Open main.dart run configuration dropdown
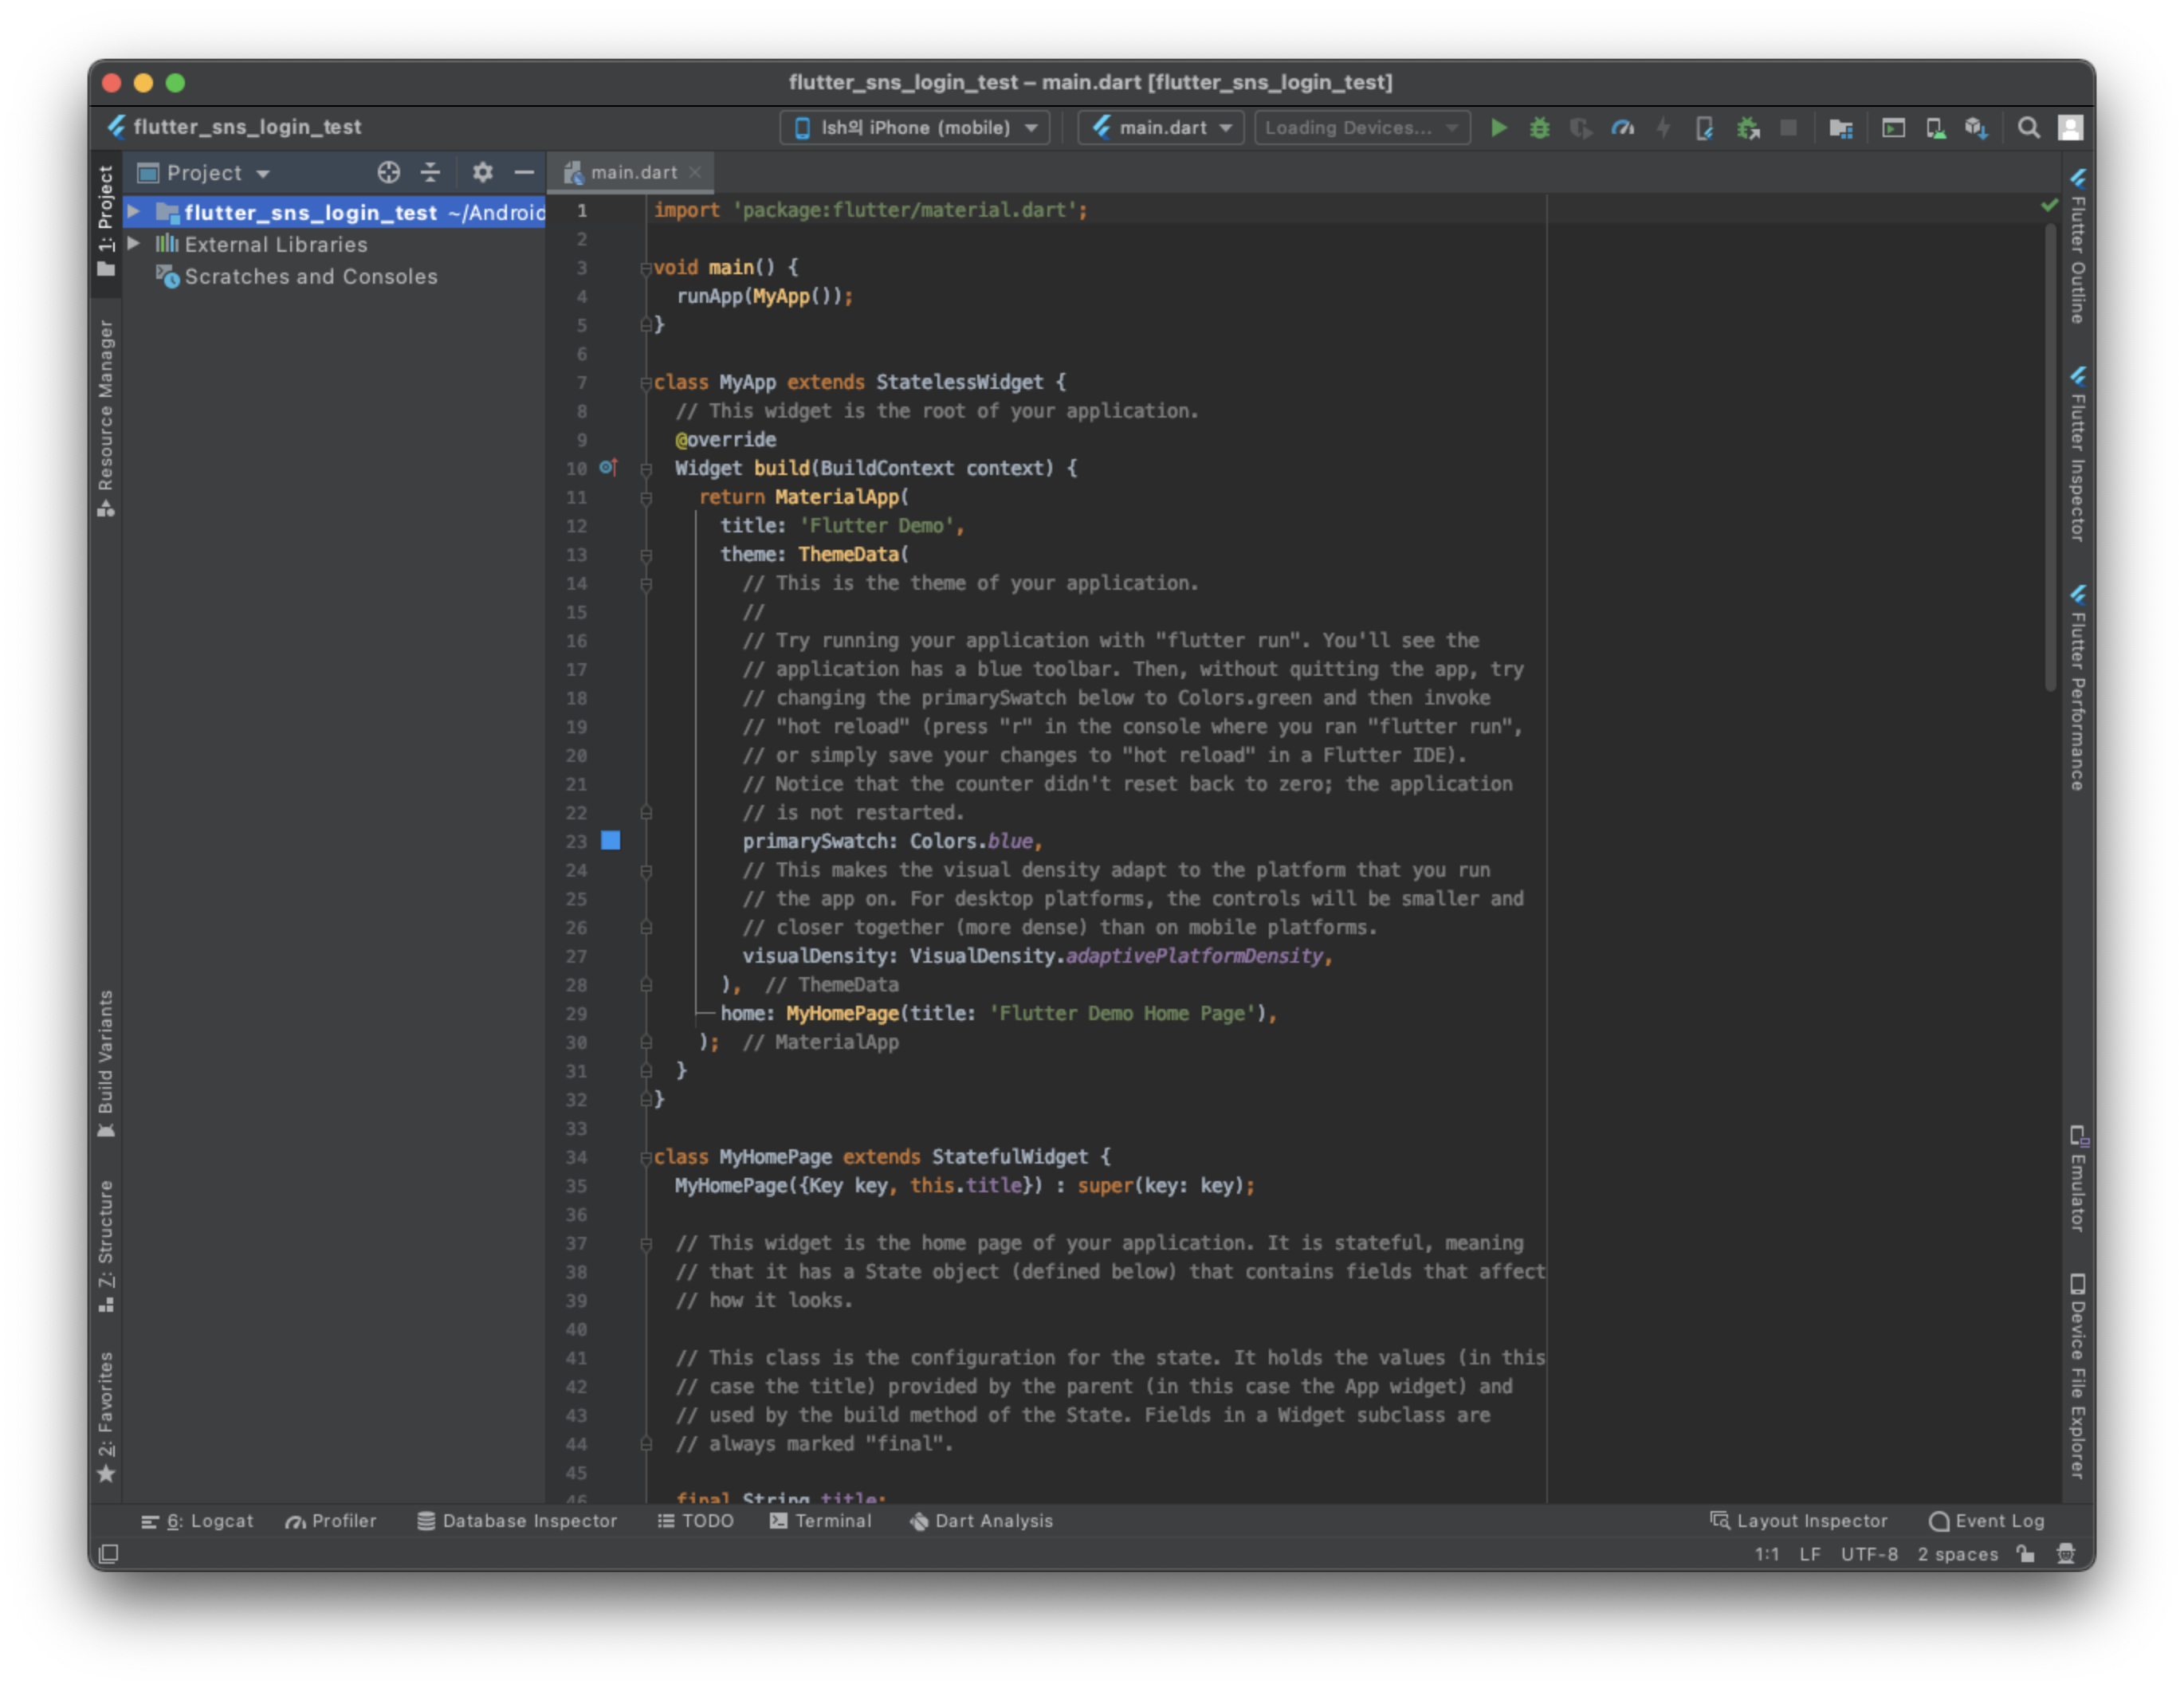Screen dimensions: 2184x1688 tap(1161, 128)
